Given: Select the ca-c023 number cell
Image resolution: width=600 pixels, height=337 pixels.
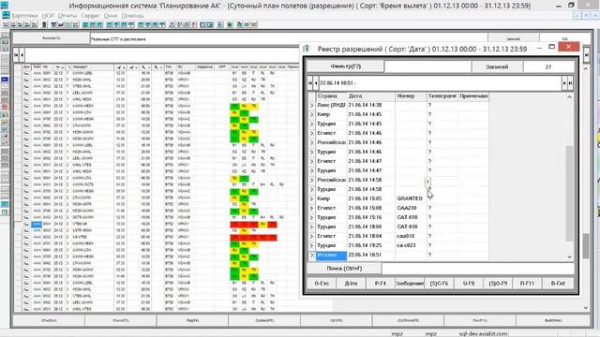Looking at the screenshot, I should (x=411, y=245).
